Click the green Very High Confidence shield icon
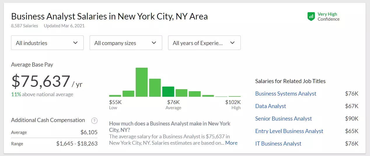Viewport: 370px width, 156px height. click(x=311, y=17)
